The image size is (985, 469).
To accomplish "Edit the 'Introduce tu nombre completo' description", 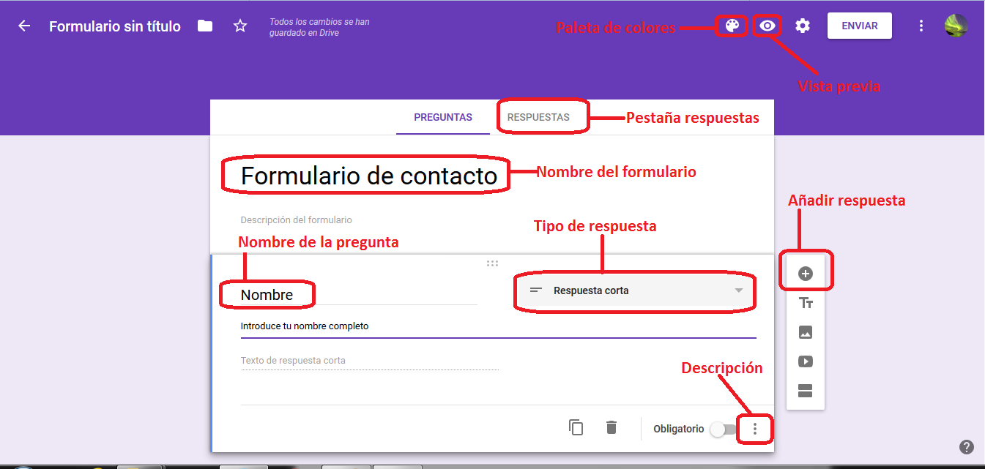I will [x=498, y=326].
